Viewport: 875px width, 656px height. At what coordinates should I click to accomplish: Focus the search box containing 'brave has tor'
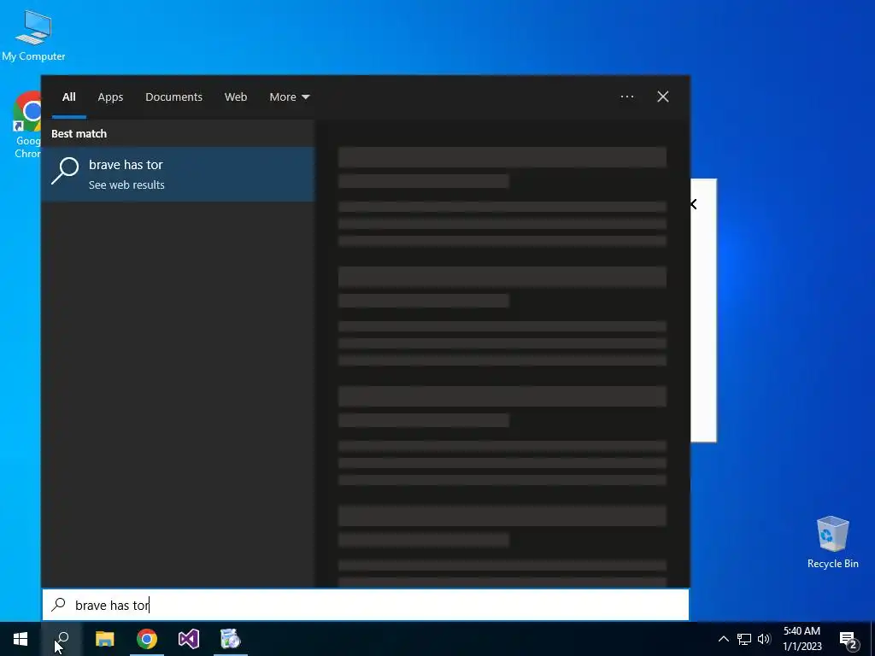366,605
